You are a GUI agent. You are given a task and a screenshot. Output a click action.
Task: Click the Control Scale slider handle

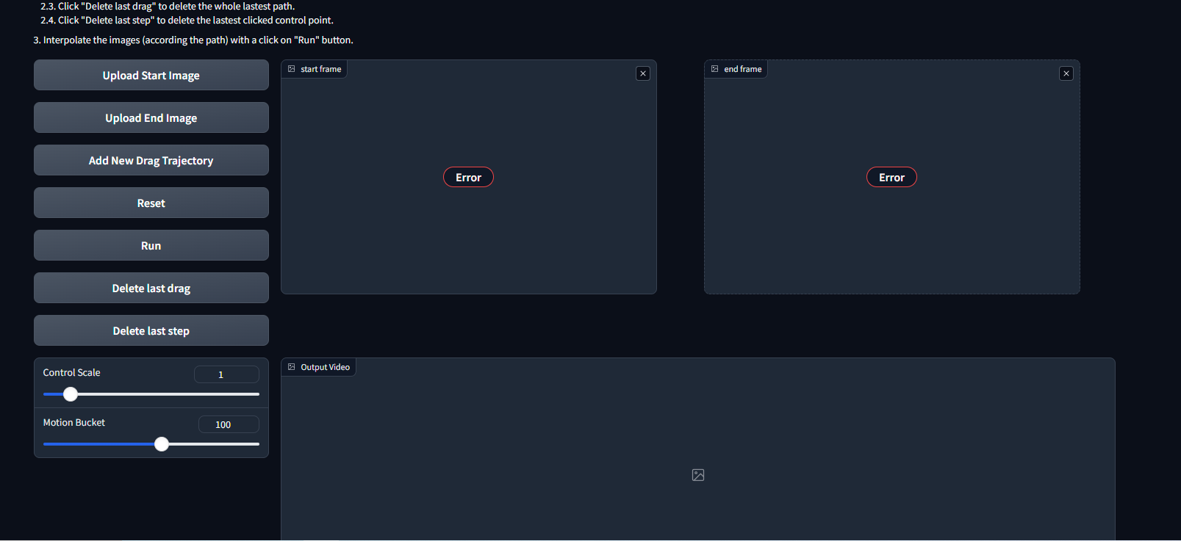click(71, 394)
